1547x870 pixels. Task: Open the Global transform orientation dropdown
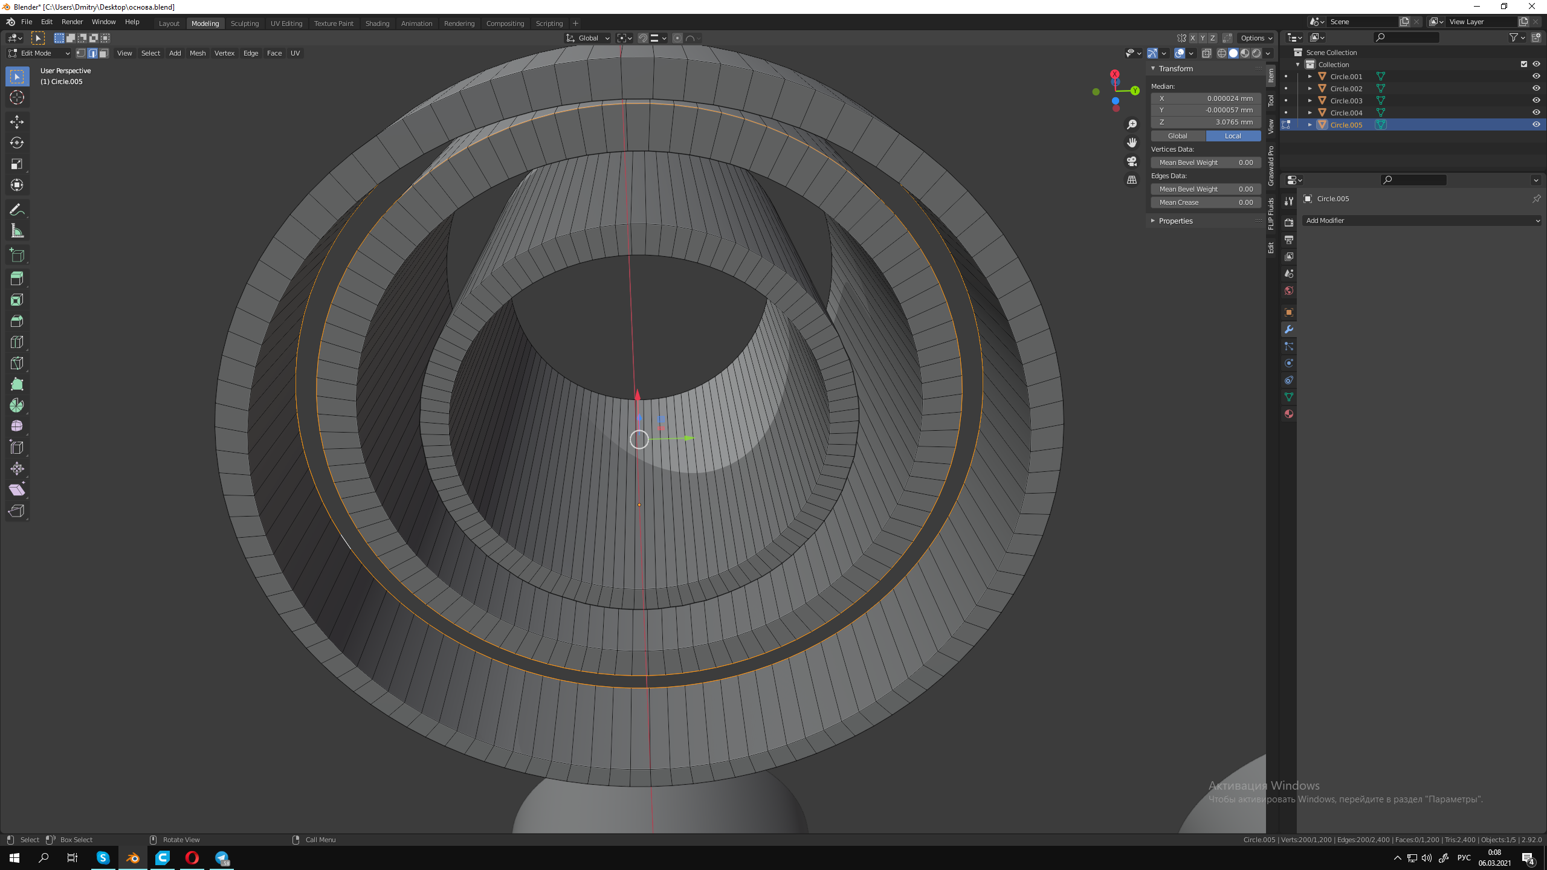[x=587, y=38]
